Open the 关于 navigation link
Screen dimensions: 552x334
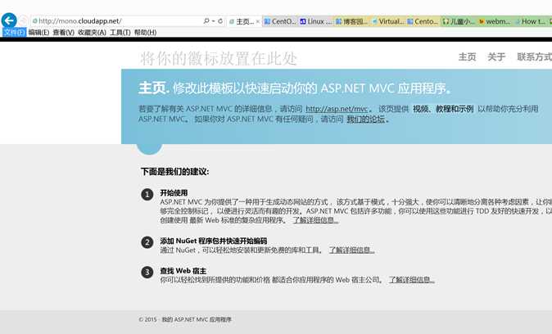(x=496, y=56)
